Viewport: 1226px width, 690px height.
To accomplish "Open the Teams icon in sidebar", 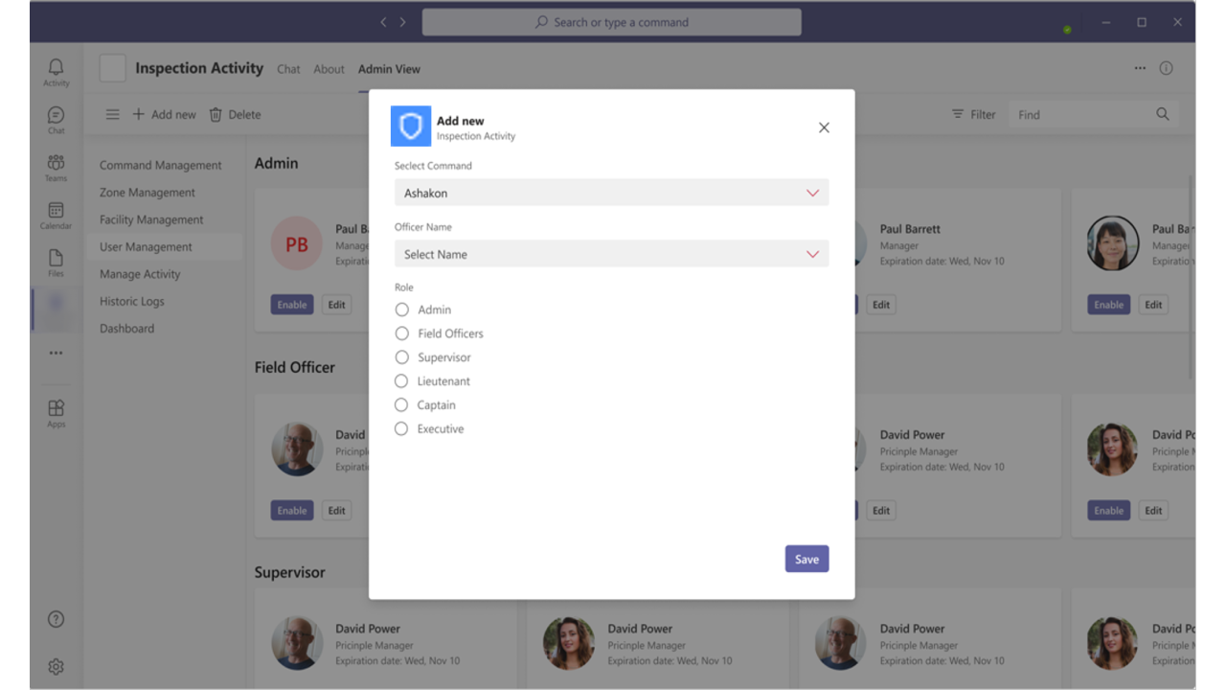I will tap(56, 167).
